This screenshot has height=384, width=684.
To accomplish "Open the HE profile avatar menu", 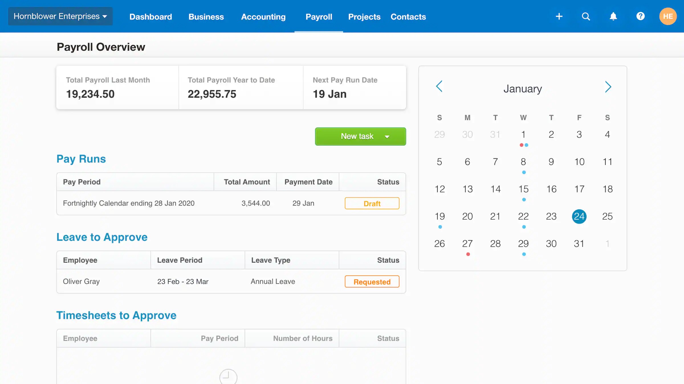I will click(668, 16).
